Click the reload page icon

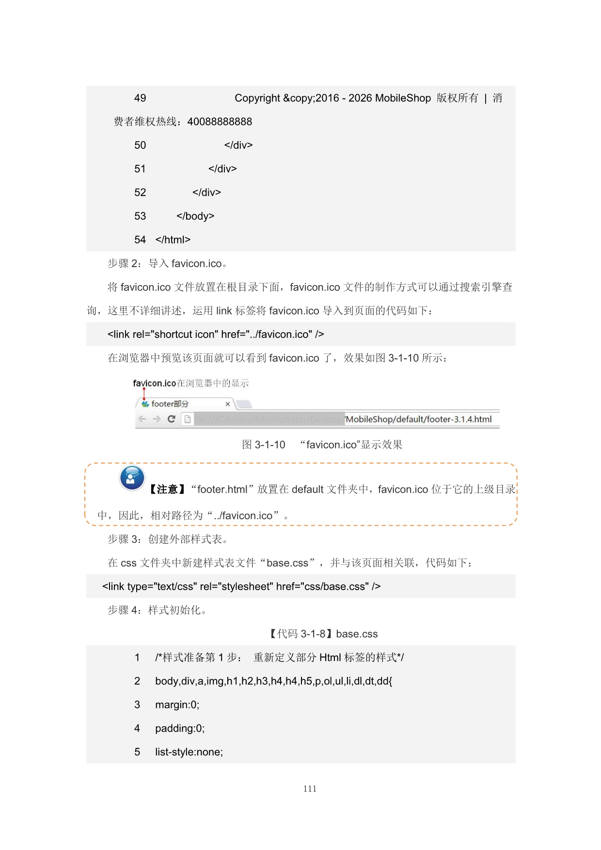coord(171,419)
